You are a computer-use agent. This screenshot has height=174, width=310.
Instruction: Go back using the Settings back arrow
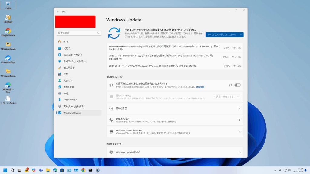coord(58,11)
